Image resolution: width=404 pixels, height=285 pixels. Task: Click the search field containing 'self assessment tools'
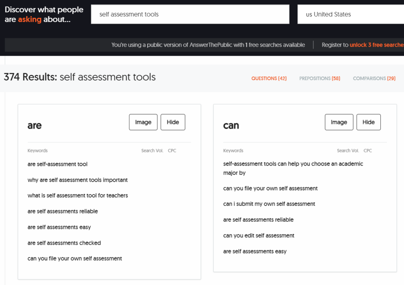pos(190,14)
